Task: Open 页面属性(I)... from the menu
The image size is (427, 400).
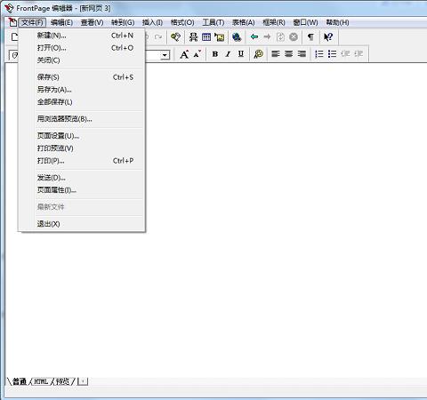Action: [82, 190]
